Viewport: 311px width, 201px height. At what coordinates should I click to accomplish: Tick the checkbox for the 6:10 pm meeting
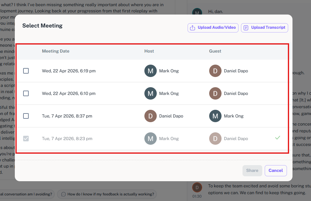pyautogui.click(x=26, y=93)
